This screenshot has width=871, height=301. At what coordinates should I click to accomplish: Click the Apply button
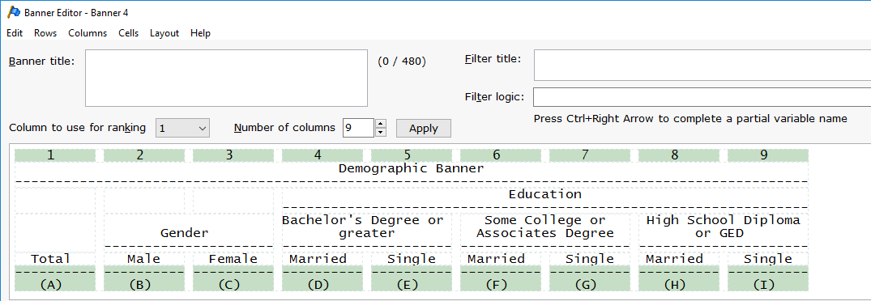click(x=423, y=128)
